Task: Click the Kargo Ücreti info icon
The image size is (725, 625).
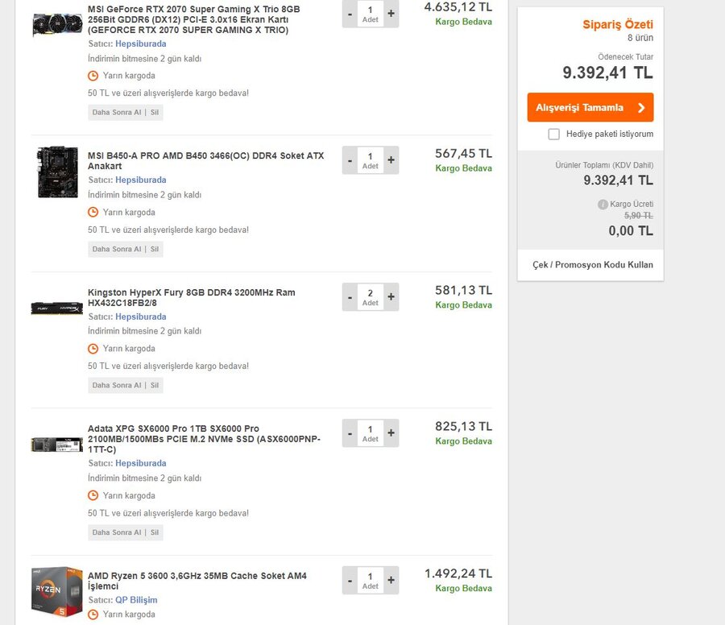Action: [x=603, y=205]
